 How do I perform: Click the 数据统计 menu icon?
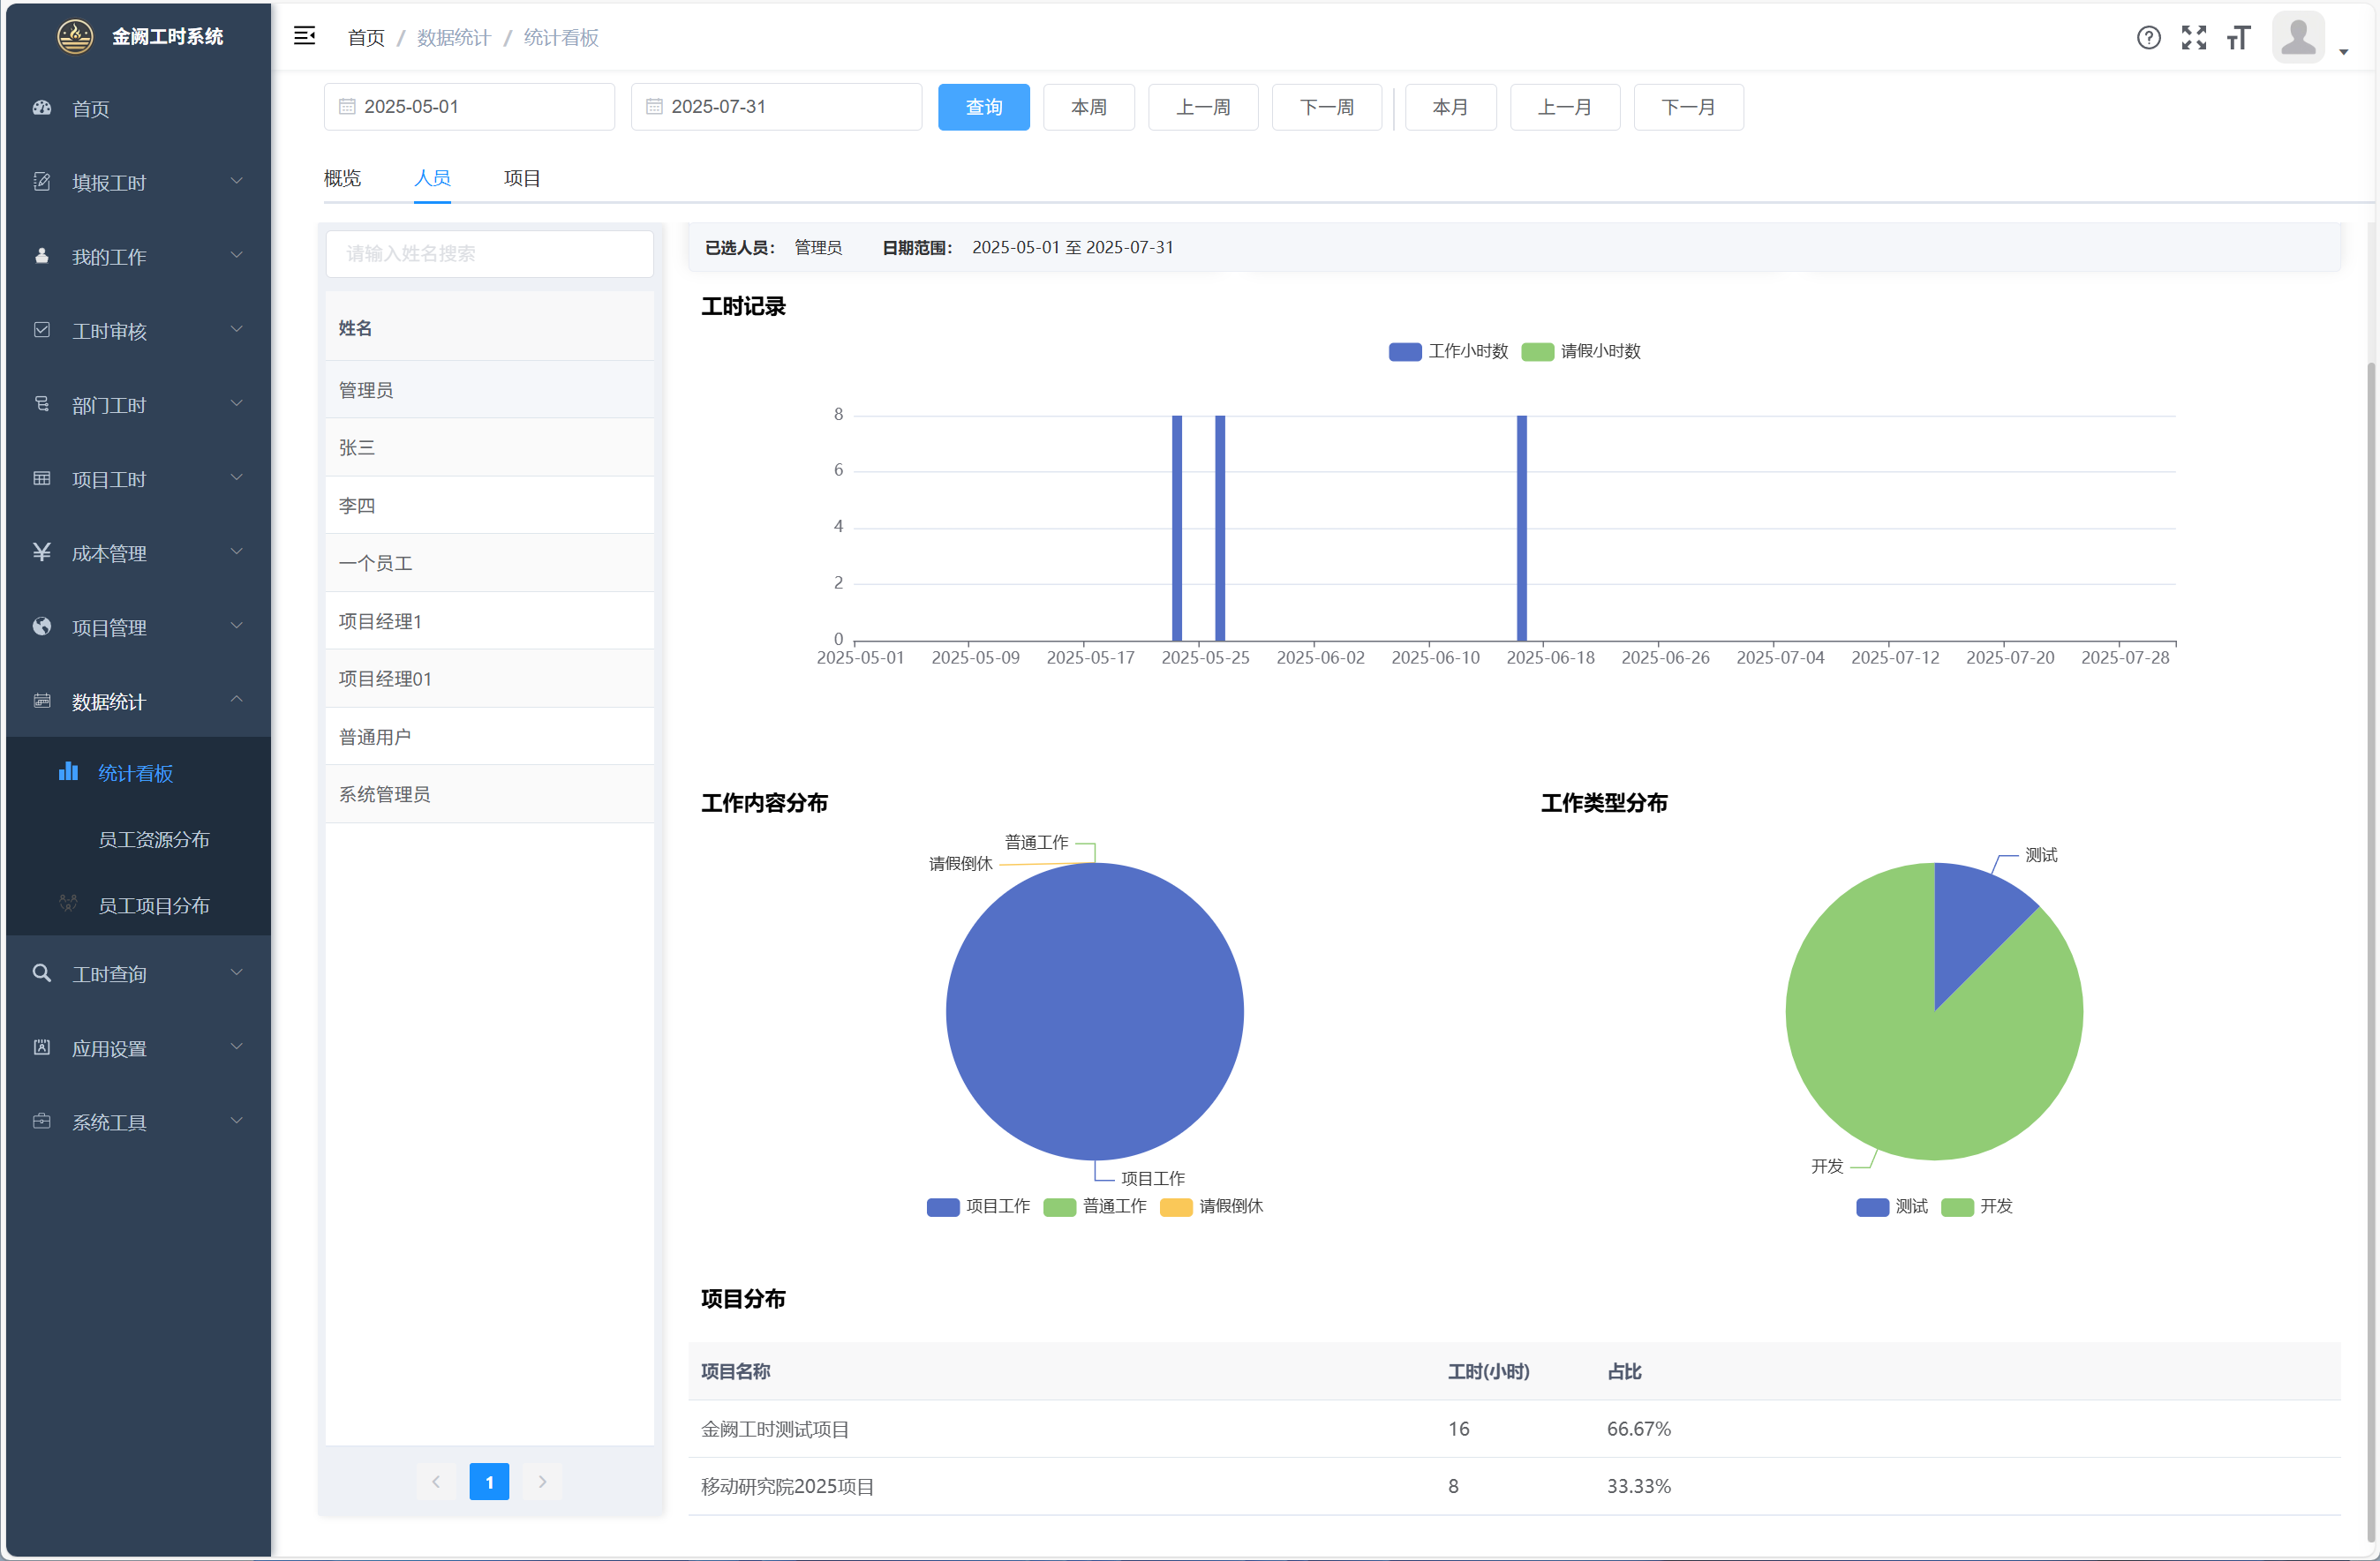coord(42,701)
